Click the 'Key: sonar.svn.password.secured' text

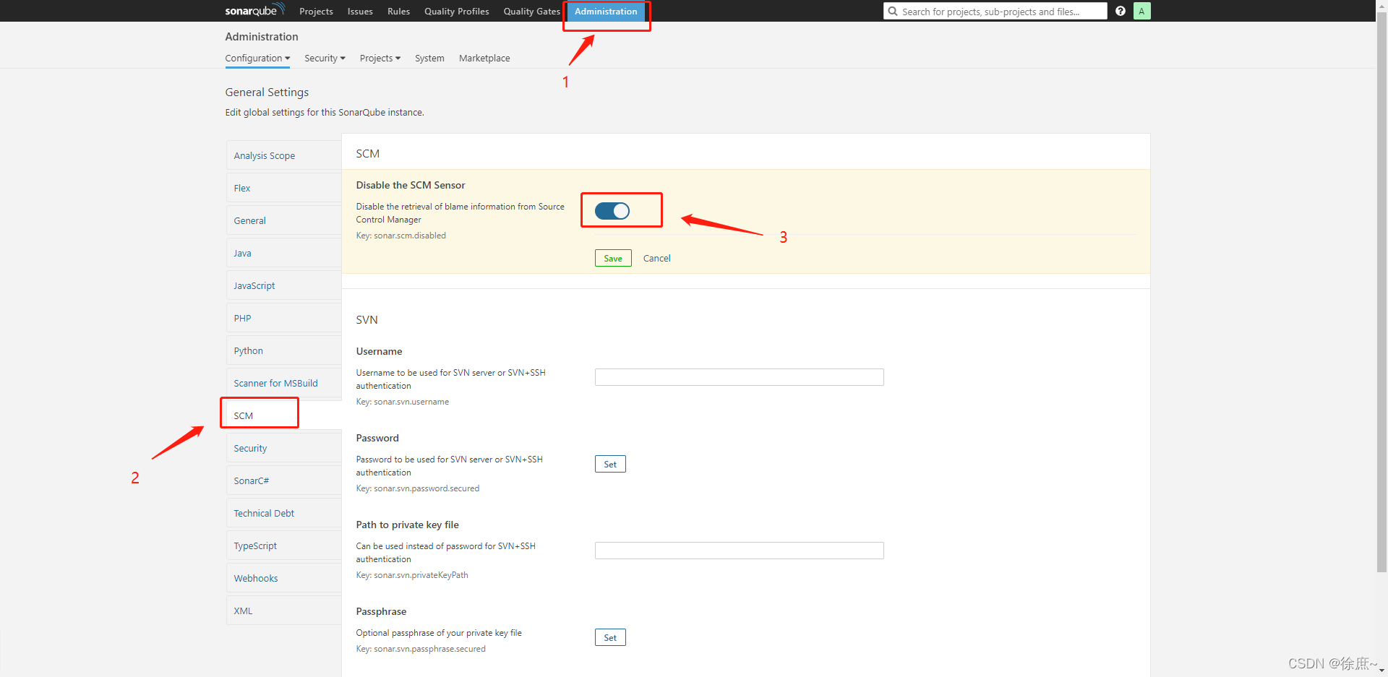tap(417, 488)
